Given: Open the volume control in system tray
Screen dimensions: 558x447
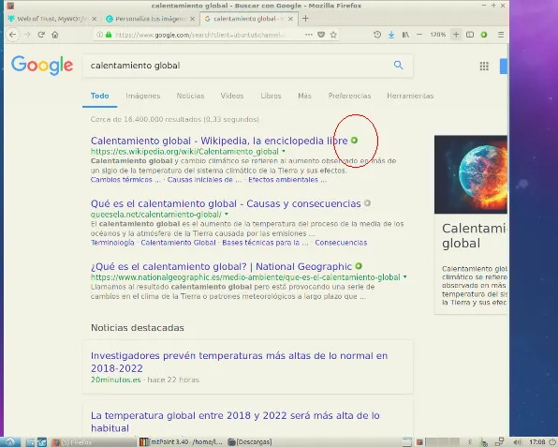Looking at the screenshot, I should (x=518, y=442).
